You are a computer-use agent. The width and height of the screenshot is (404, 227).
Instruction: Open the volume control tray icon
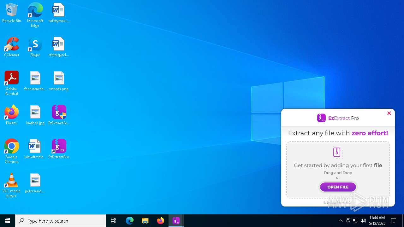click(363, 221)
